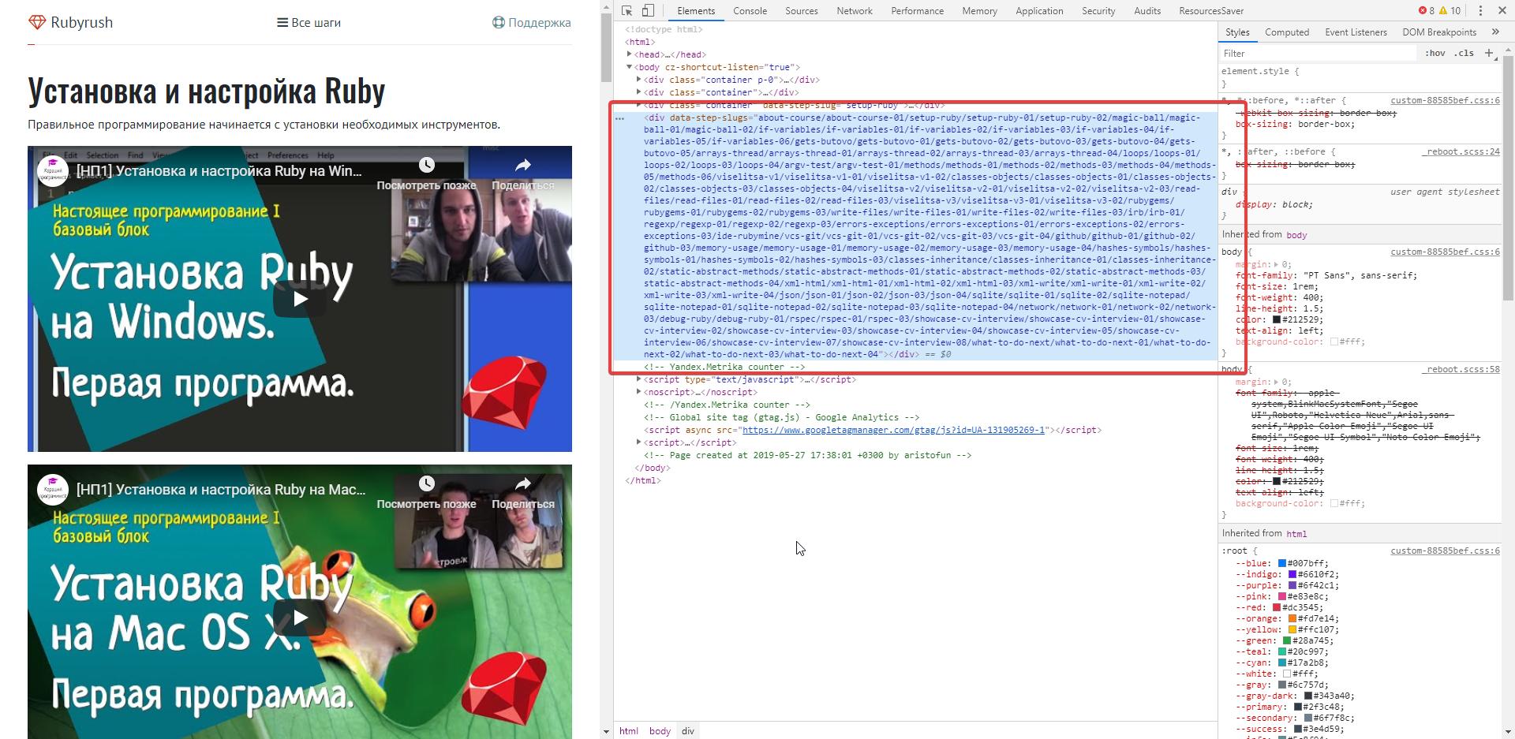Click channel avatar on Mac video
Image resolution: width=1515 pixels, height=739 pixels.
pos(53,490)
